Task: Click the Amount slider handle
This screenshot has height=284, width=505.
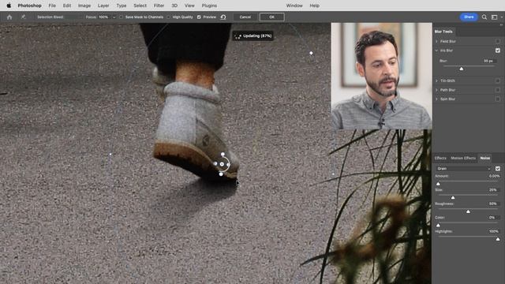Action: pyautogui.click(x=438, y=184)
